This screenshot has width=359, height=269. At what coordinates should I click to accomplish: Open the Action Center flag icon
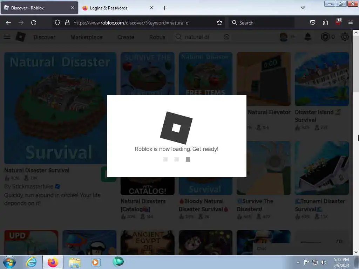pyautogui.click(x=306, y=262)
